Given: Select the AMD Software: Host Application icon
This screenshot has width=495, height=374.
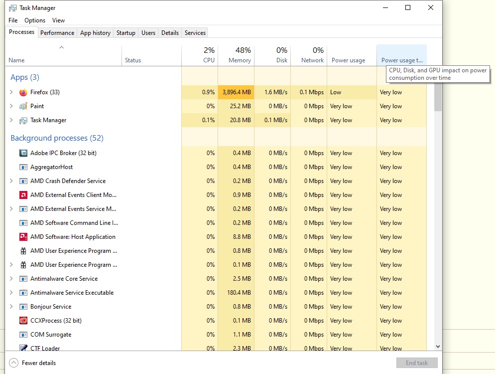Looking at the screenshot, I should tap(23, 237).
